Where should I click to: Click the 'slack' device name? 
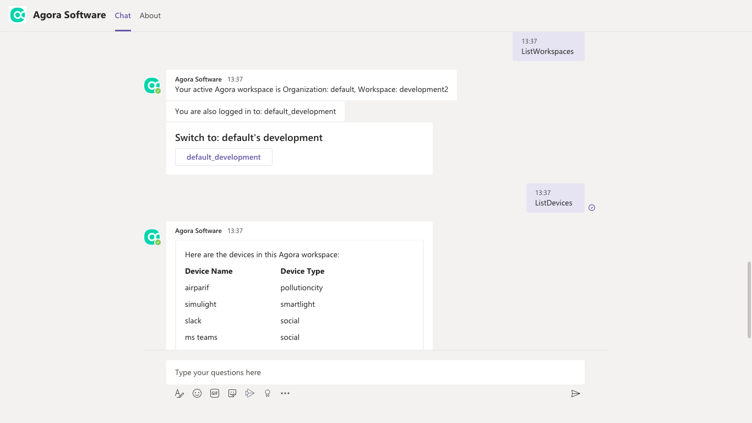click(x=193, y=321)
